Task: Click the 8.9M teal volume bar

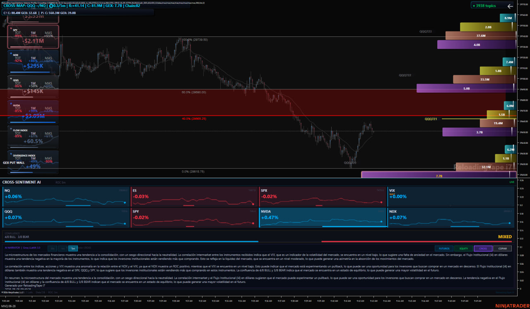Action: pos(507,18)
